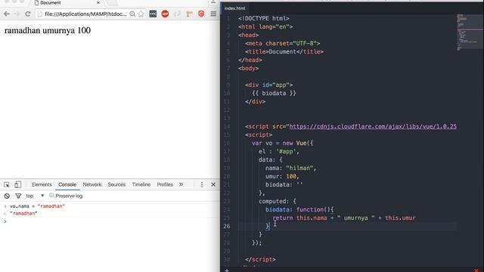Viewport: 484px width, 272px height.
Task: Click the computed: { line
Action: click(x=278, y=201)
